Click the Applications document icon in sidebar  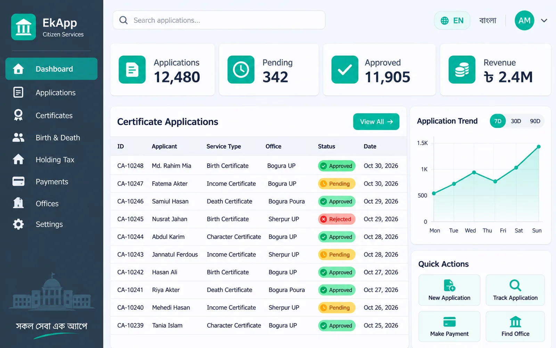click(18, 93)
